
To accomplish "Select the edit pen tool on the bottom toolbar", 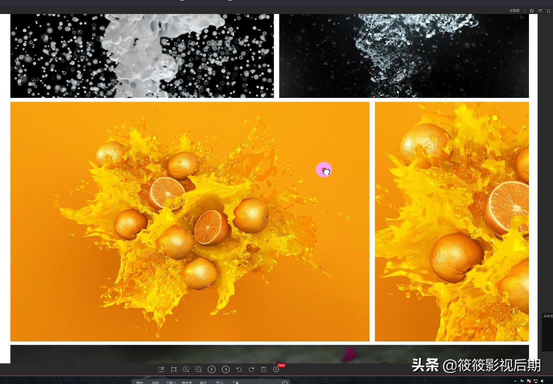I will [161, 369].
